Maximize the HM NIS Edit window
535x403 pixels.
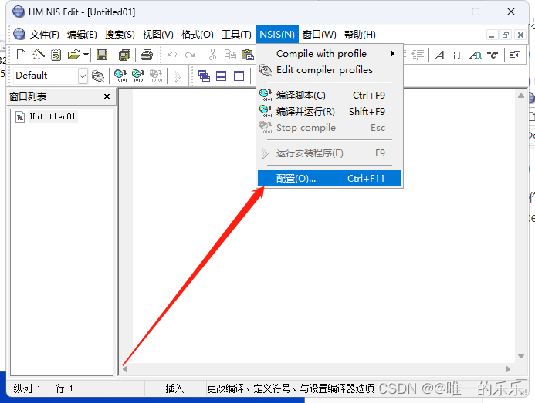click(476, 12)
